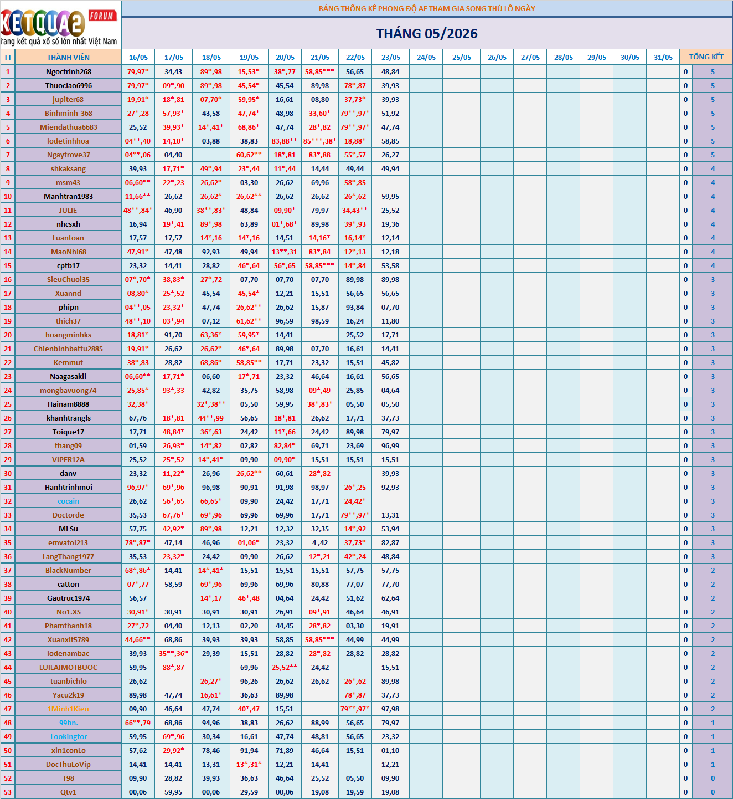Click member JULIE name cell
The height and width of the screenshot is (799, 733).
[x=68, y=210]
